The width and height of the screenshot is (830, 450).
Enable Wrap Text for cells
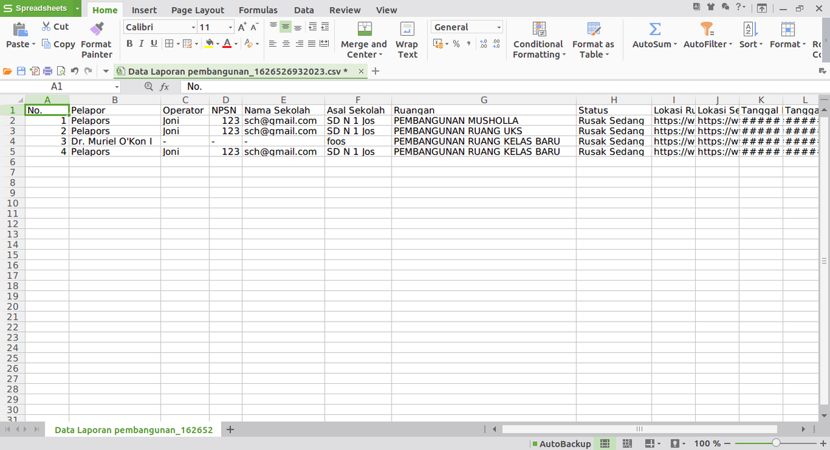tap(407, 40)
